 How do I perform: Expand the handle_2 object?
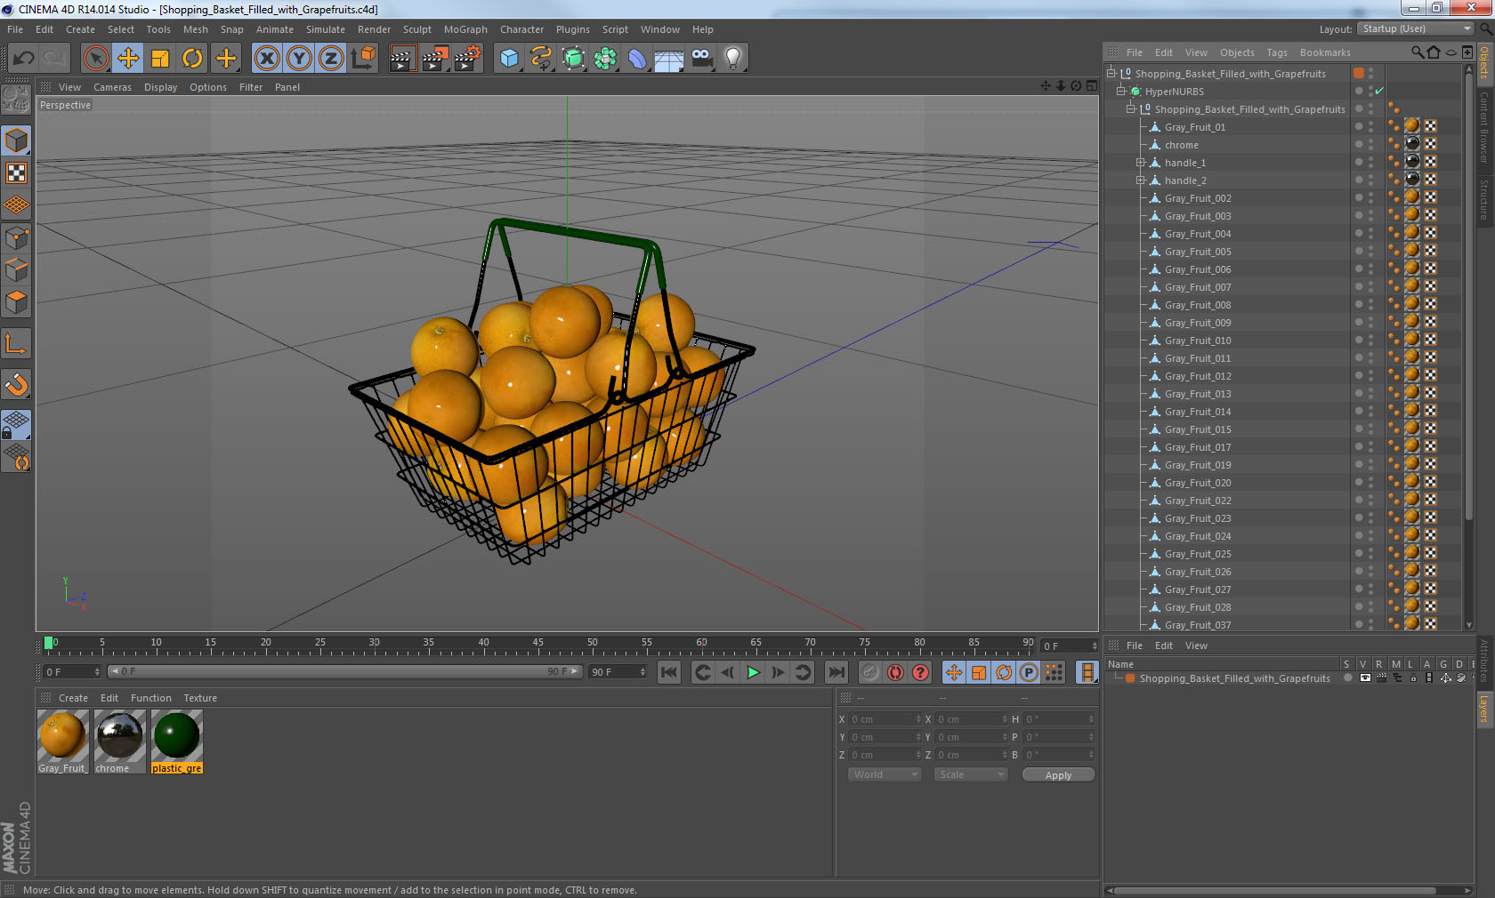(1140, 180)
